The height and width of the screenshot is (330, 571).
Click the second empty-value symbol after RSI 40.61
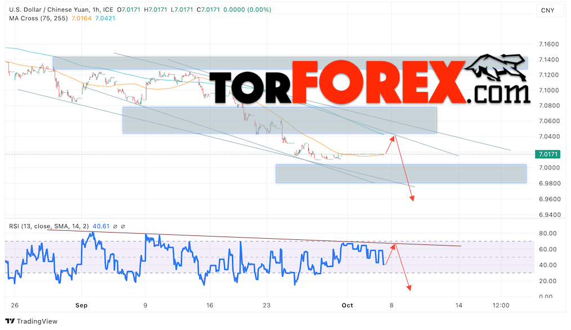click(x=123, y=226)
